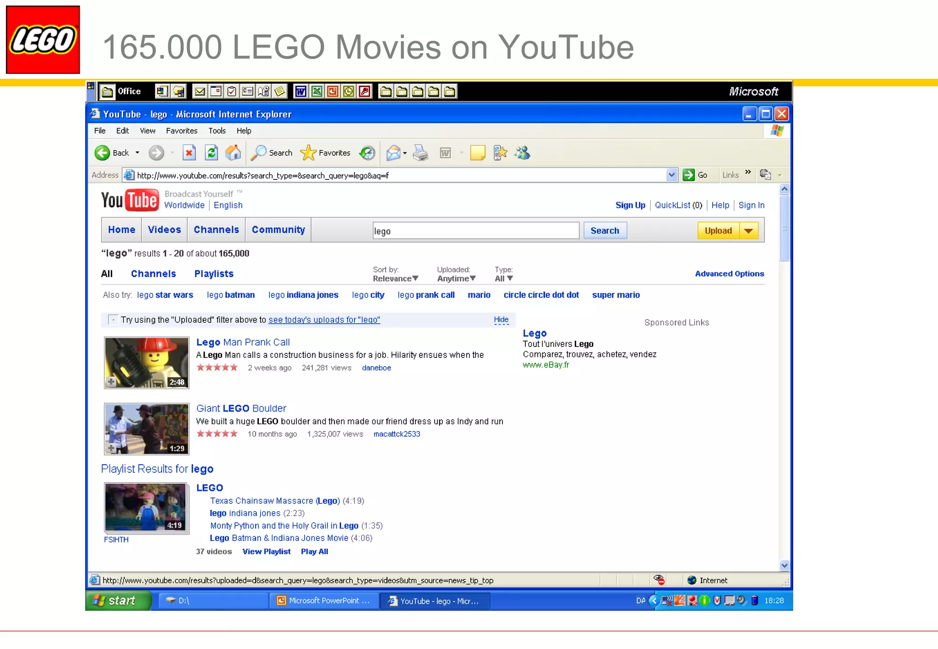Screen dimensions: 938x649
Task: Expand the Links toolbar chevron
Action: click(x=748, y=173)
